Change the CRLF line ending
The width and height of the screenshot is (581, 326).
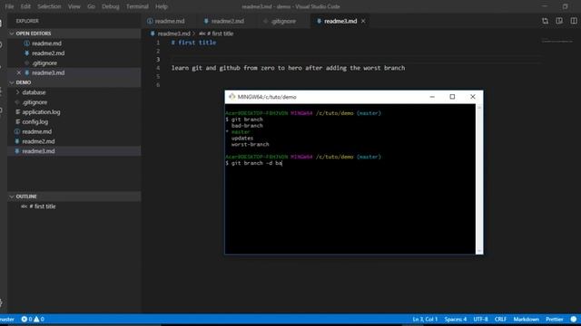pyautogui.click(x=500, y=319)
